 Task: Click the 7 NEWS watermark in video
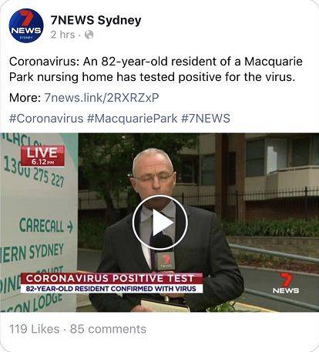click(x=286, y=283)
